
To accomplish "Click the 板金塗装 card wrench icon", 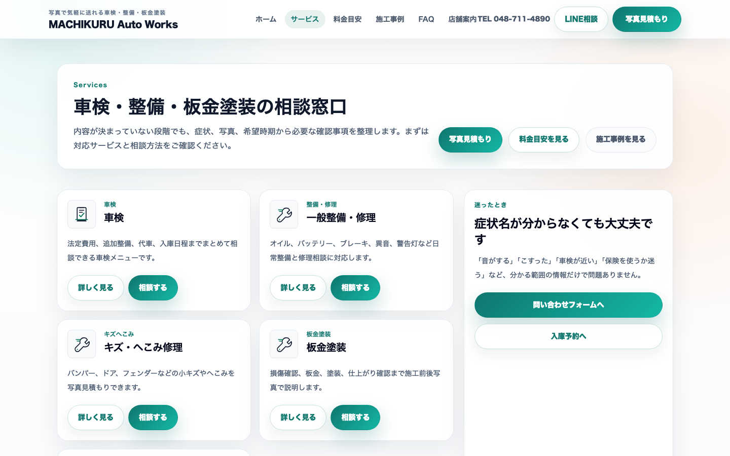I will coord(284,344).
